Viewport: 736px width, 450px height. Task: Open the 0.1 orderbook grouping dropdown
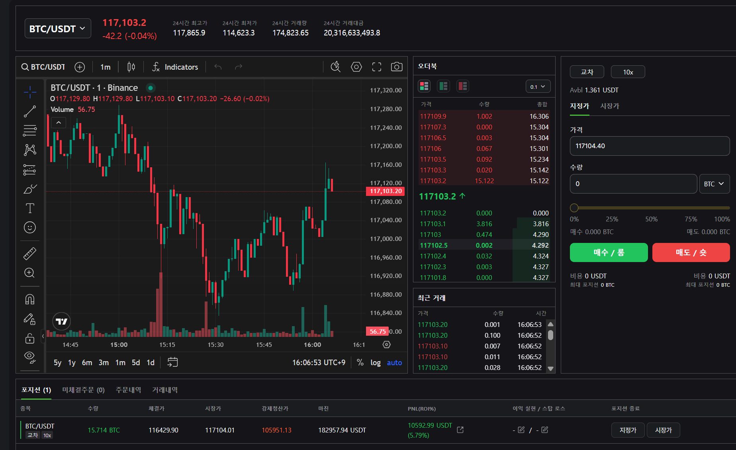[538, 86]
